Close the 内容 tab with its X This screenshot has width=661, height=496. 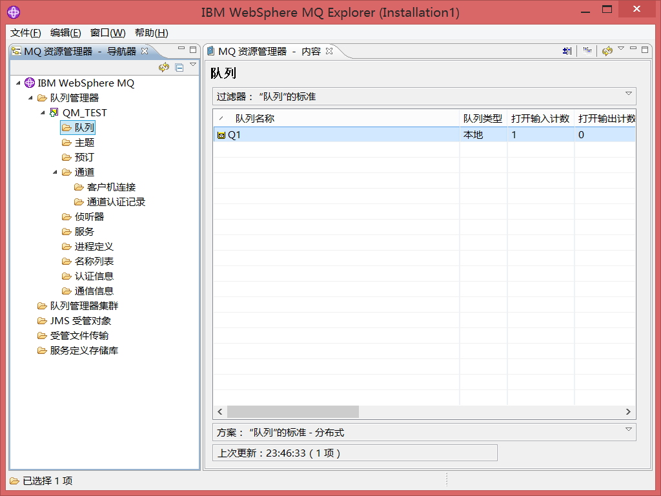pos(329,51)
